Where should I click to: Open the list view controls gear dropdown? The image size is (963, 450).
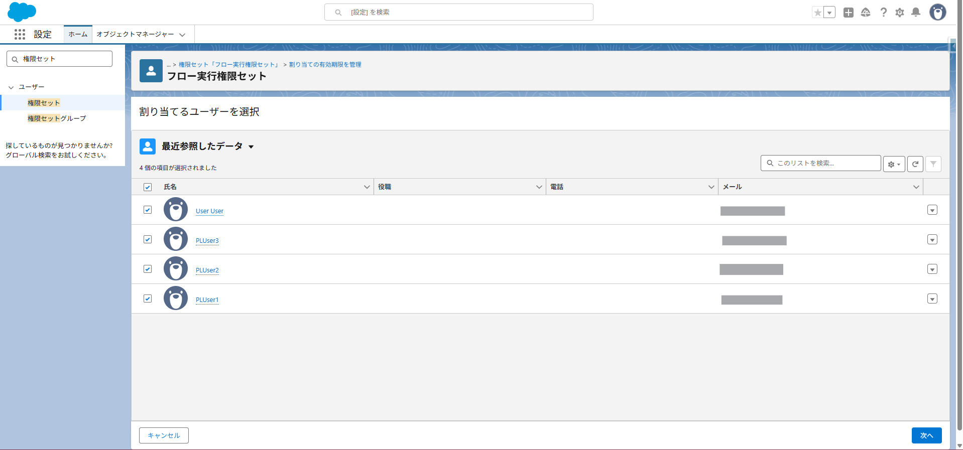pos(894,164)
